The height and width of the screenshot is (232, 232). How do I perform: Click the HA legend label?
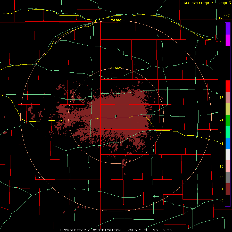pos(221,86)
